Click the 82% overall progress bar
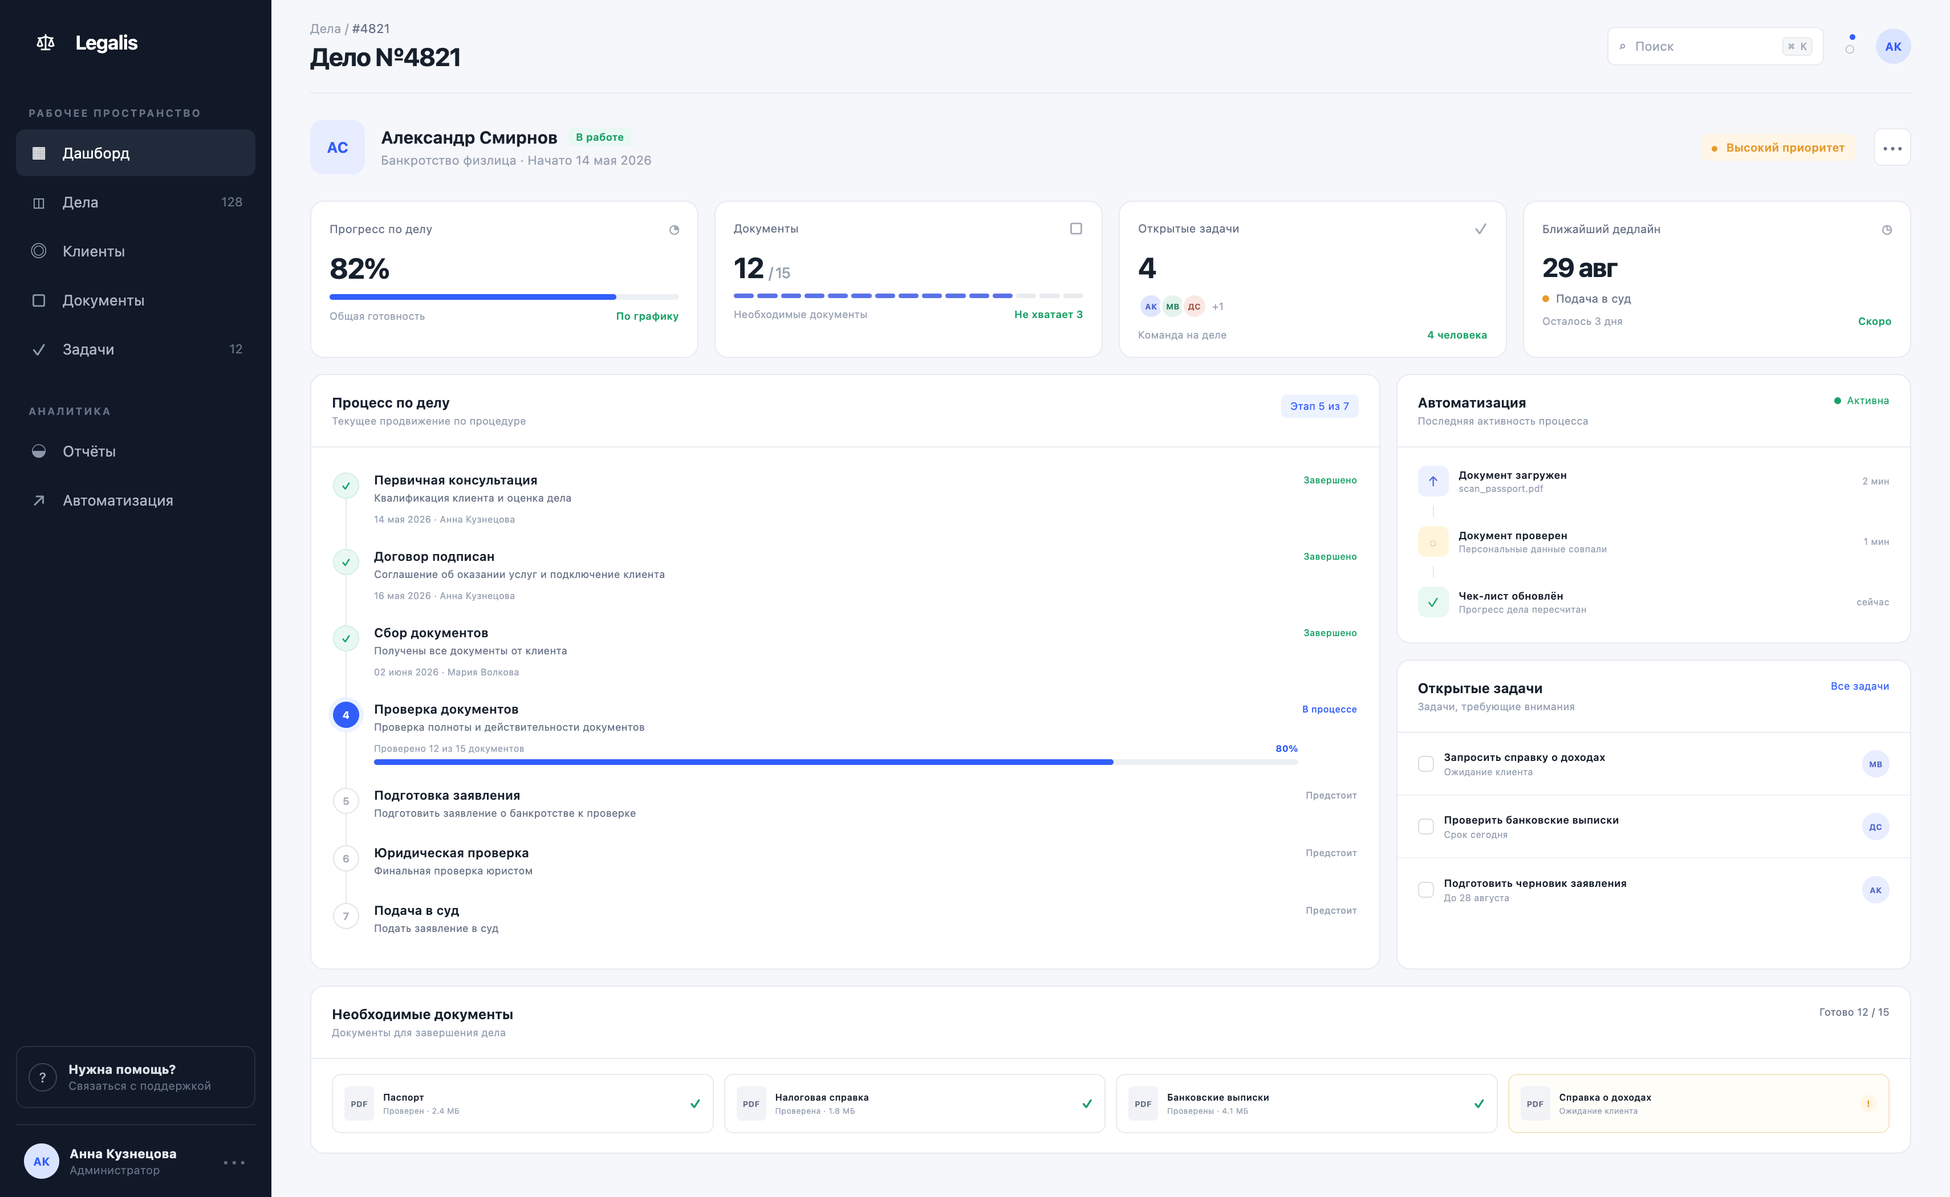This screenshot has width=1950, height=1197. point(503,297)
